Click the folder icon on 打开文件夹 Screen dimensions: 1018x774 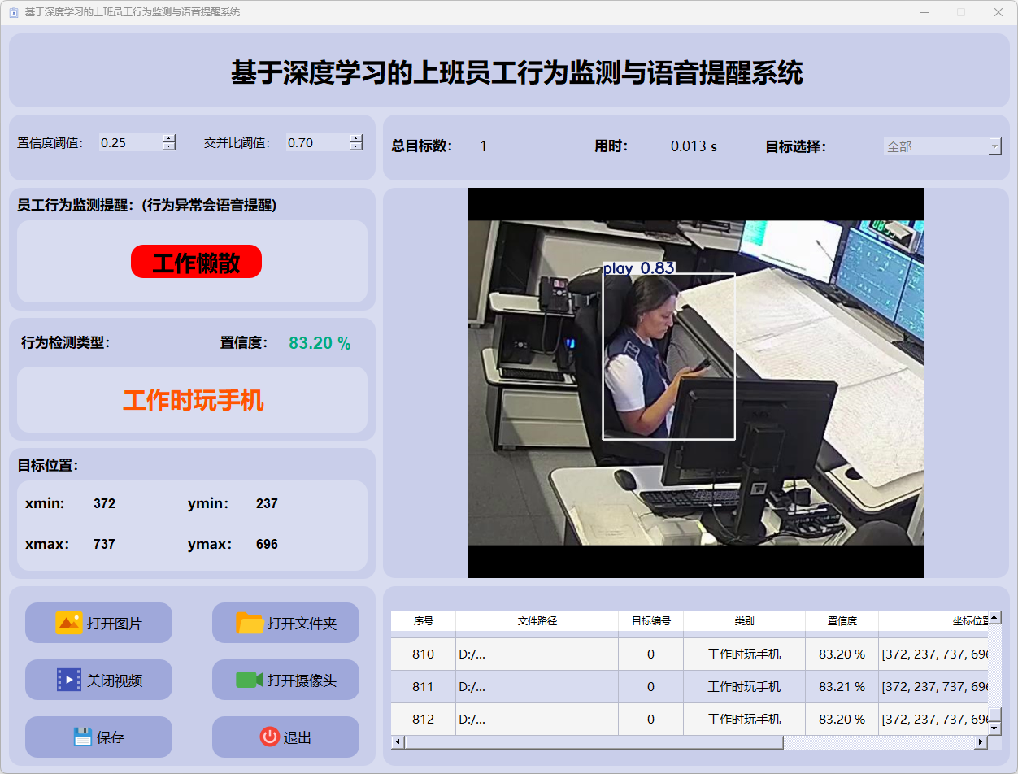[250, 623]
